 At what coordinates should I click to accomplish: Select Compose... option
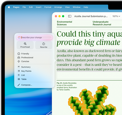[34, 85]
